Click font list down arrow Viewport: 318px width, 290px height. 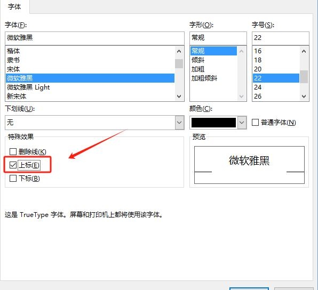point(179,96)
